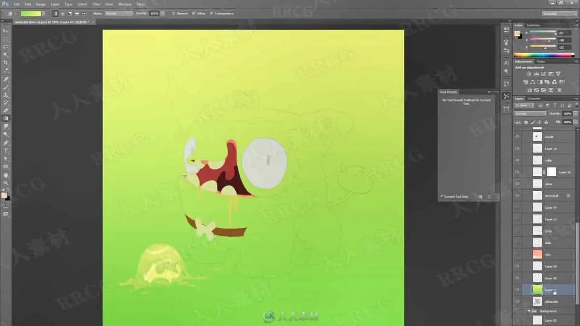
Task: Show the Layer 34 visibility
Action: (x=517, y=207)
